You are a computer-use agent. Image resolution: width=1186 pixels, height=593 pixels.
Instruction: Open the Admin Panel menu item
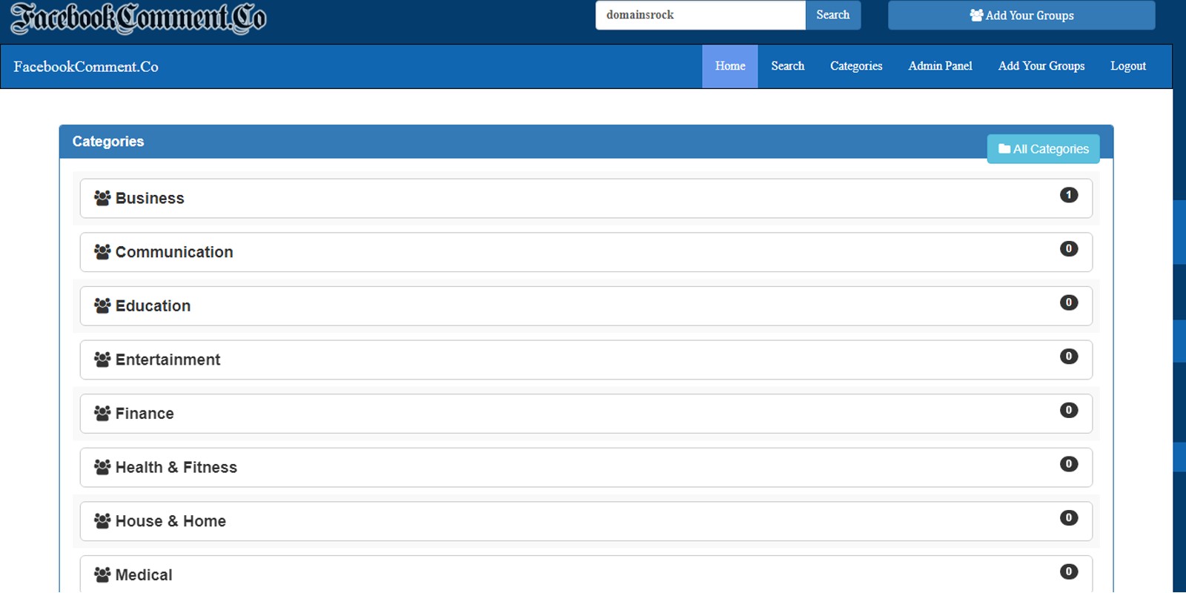[x=940, y=66]
